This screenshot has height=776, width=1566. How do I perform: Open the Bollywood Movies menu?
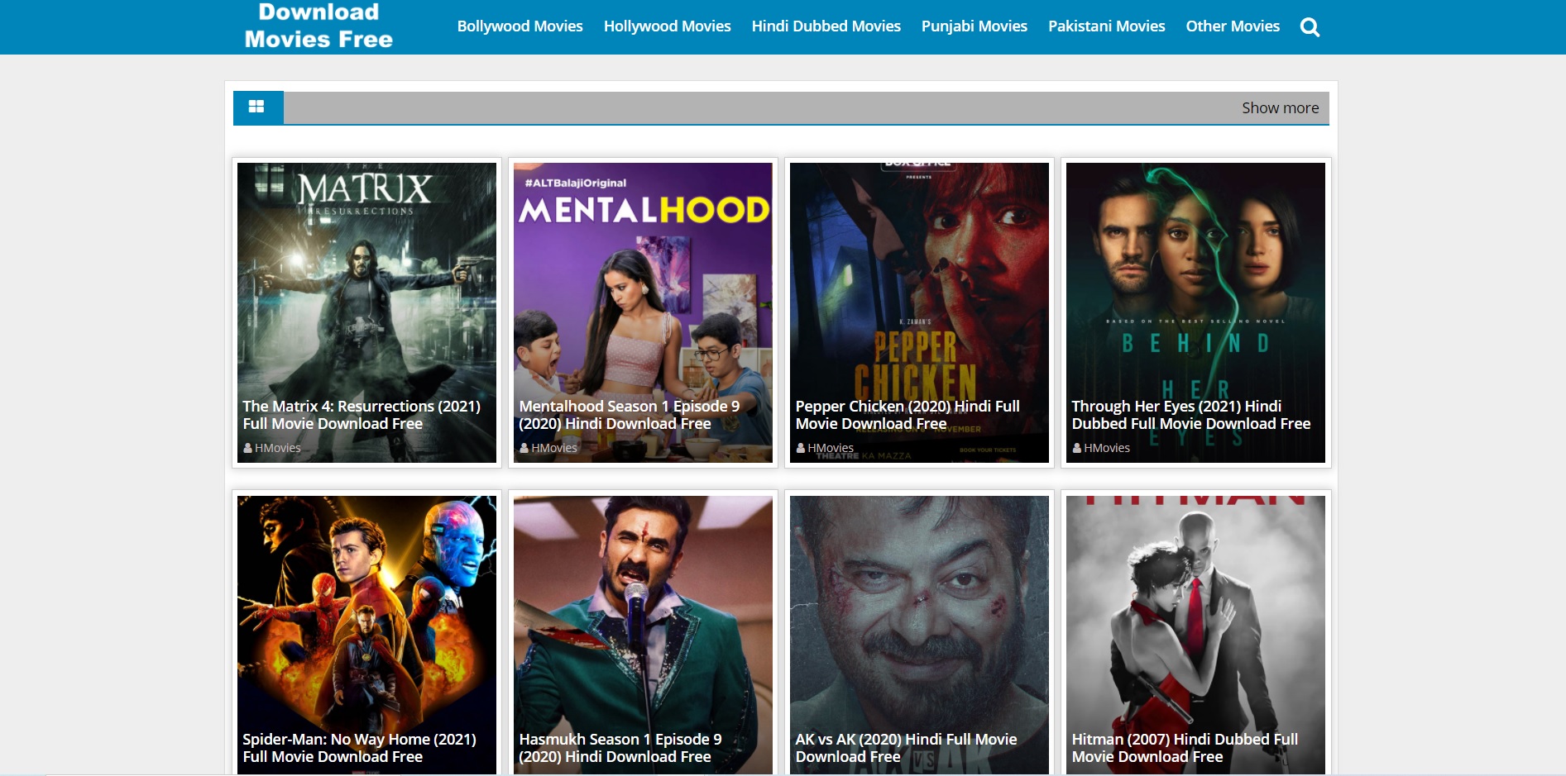click(520, 26)
